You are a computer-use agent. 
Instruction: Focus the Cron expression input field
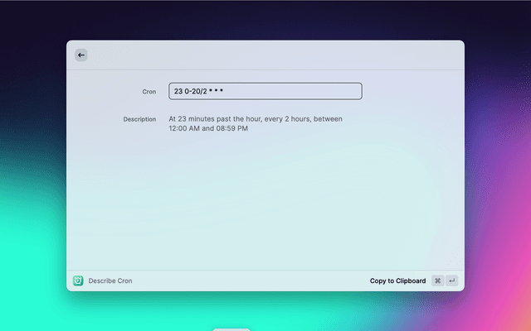click(265, 91)
